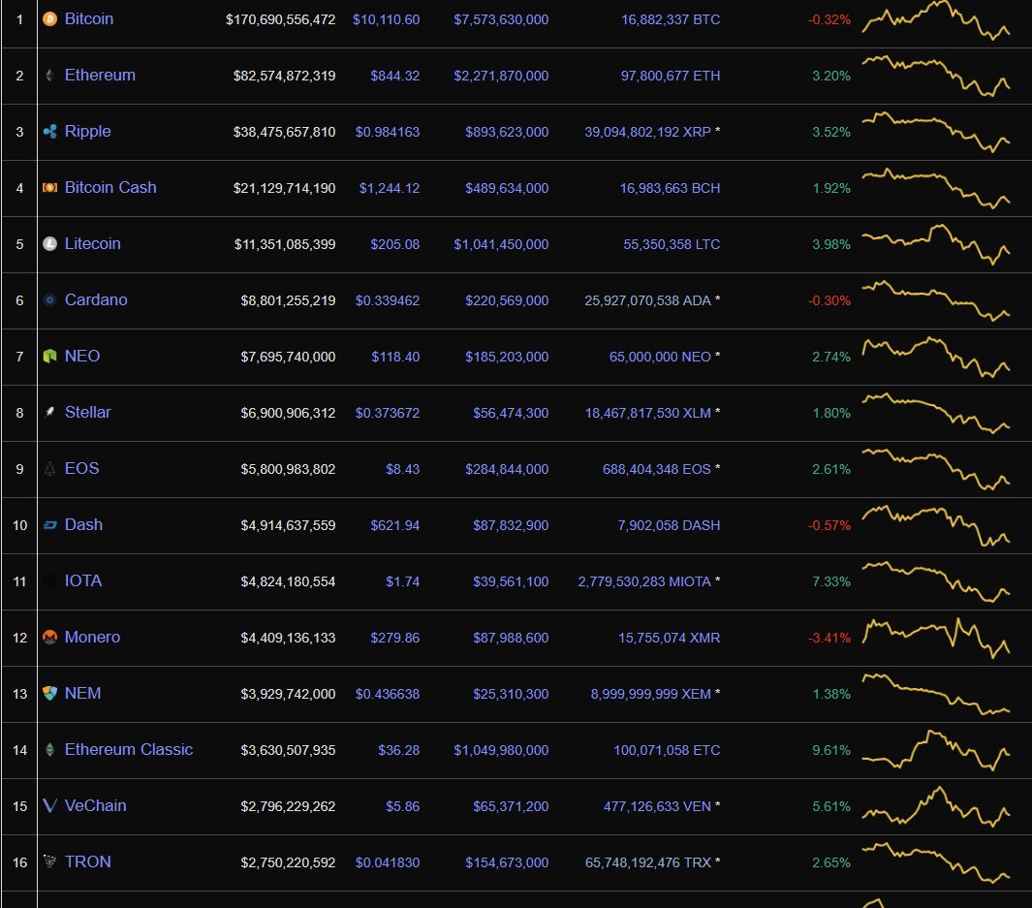Select the EOS name link
Viewport: 1032px width, 908px height.
pyautogui.click(x=81, y=468)
